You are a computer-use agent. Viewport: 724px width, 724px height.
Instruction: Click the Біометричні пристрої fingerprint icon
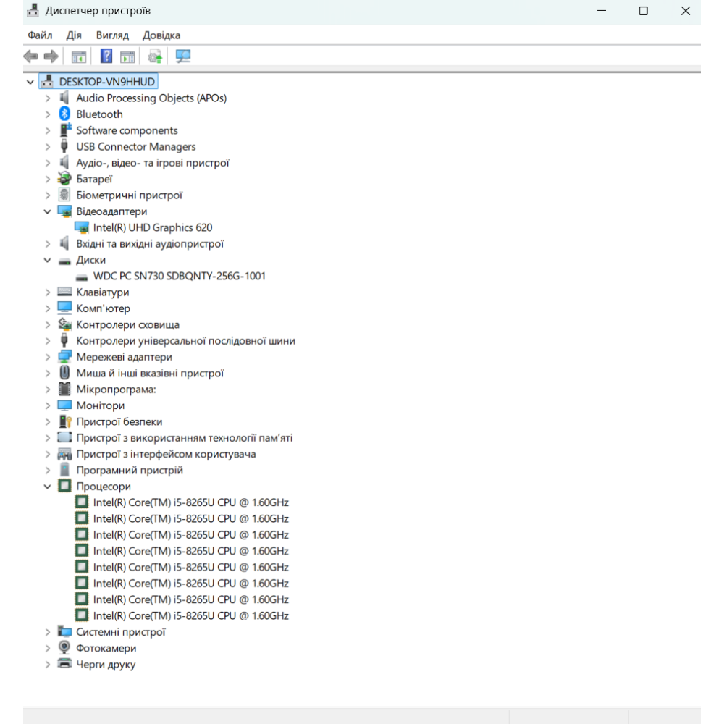point(64,195)
